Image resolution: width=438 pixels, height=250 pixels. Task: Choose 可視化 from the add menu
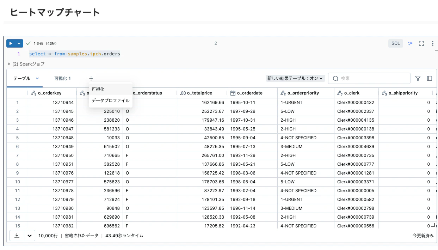click(x=110, y=89)
